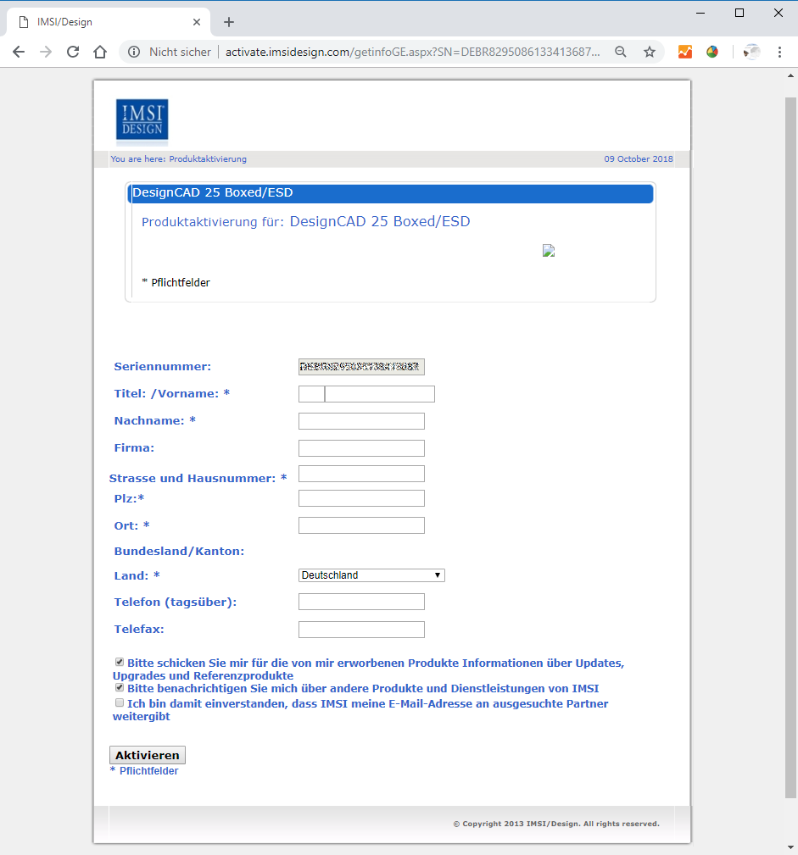Click the page vertical scrollbar thumb
Screen dimensions: 798x855
(x=790, y=447)
